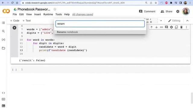The width and height of the screenshot is (193, 108).
Task: Open the command palette sidebar icon
Action: tap(3, 99)
